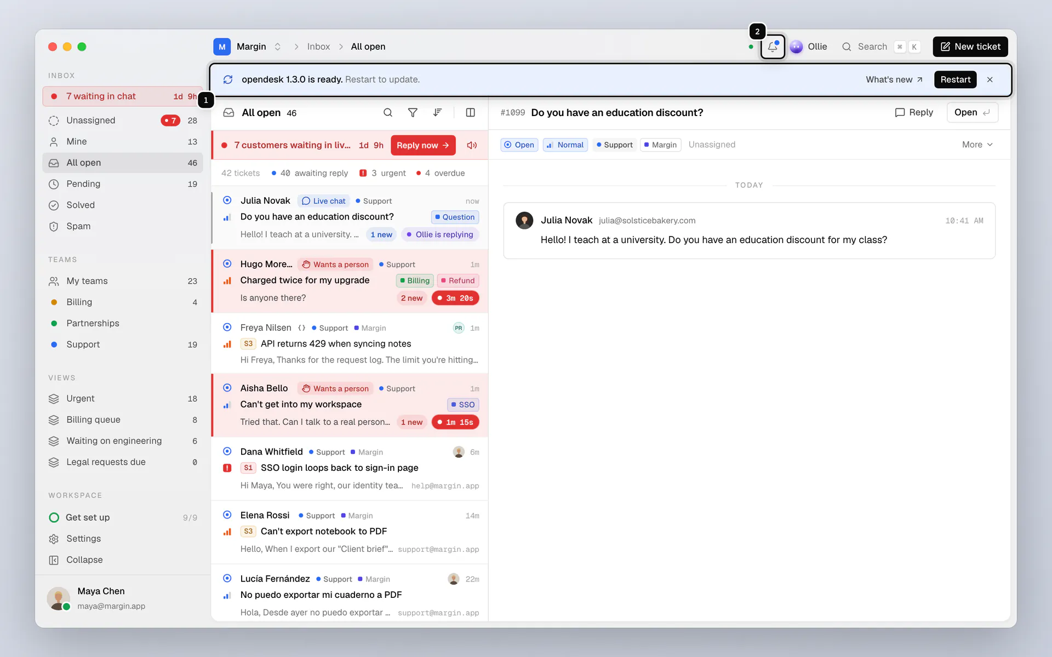This screenshot has height=657, width=1052.
Task: Open the Solved inbox
Action: pos(123,205)
